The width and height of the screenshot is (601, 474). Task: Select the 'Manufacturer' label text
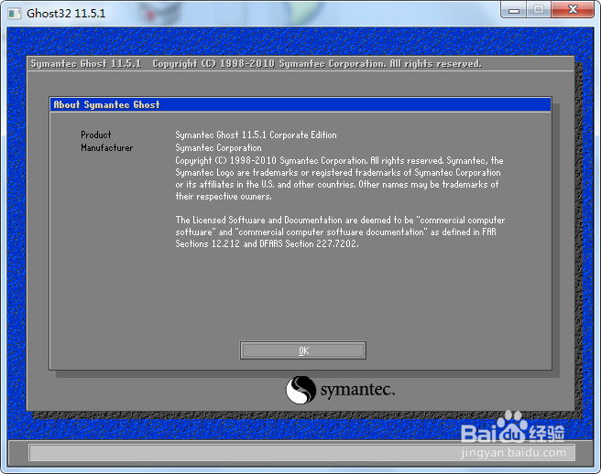[x=107, y=147]
